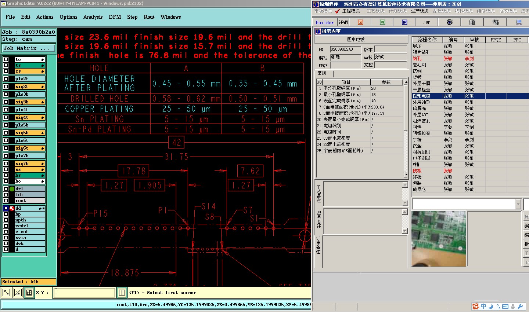Open the dropdown below the process list
529x312 pixels.
click(x=518, y=204)
